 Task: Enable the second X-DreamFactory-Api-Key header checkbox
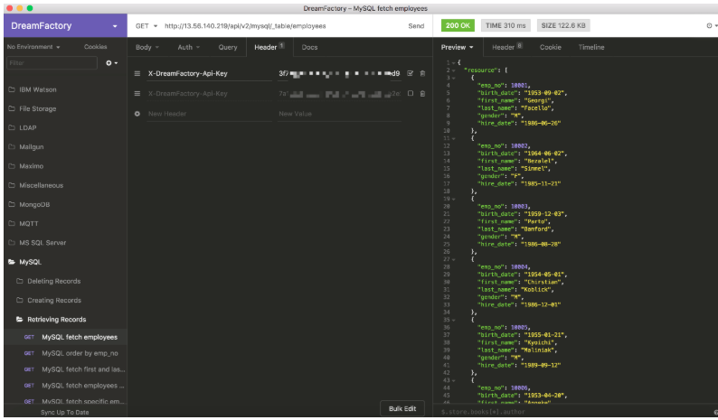click(411, 93)
